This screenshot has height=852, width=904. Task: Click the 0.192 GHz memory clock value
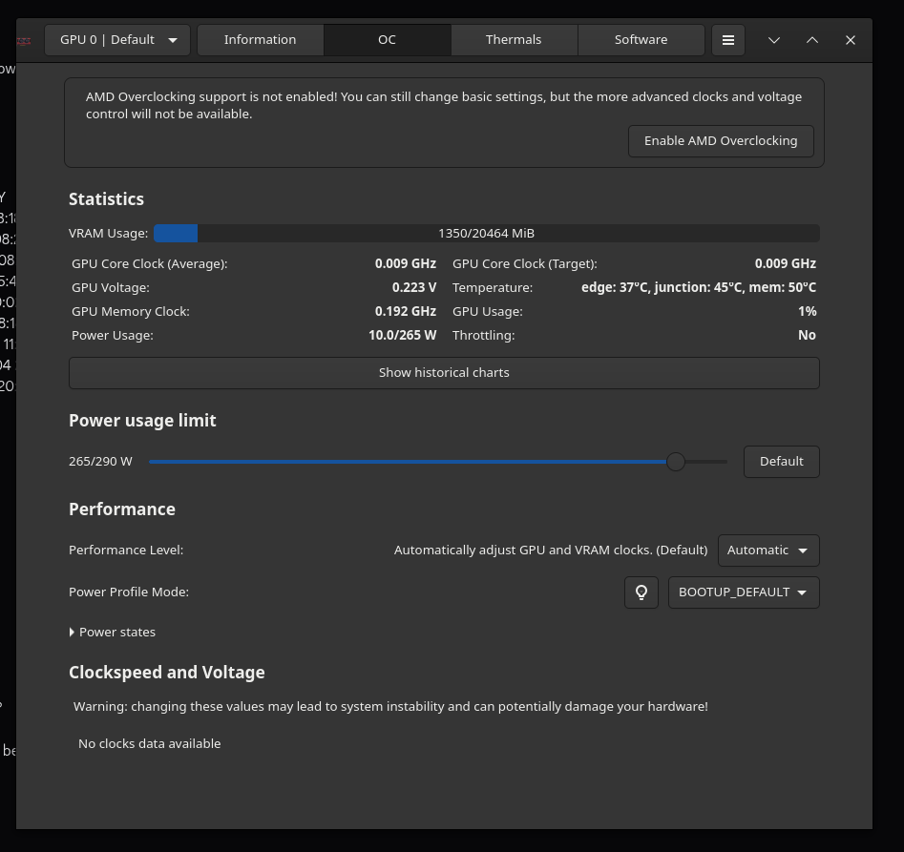point(406,311)
